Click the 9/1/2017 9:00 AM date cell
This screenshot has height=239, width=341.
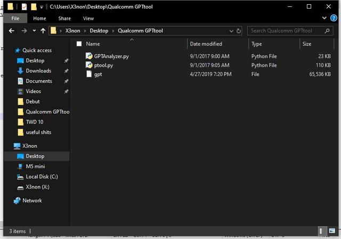point(209,56)
